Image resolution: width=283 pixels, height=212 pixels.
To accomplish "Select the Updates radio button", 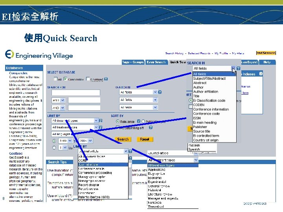I will pos(54,148).
